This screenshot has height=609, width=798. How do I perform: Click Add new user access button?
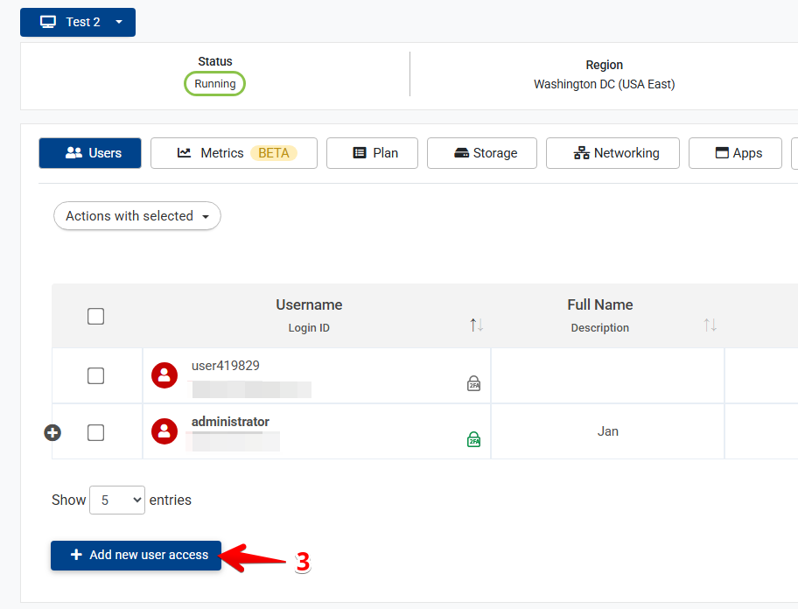coord(136,555)
